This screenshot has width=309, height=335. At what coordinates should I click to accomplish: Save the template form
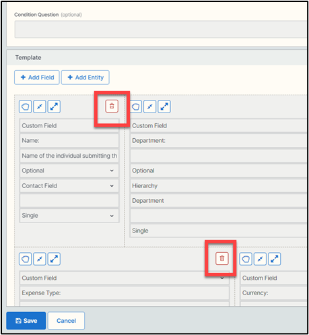click(26, 321)
